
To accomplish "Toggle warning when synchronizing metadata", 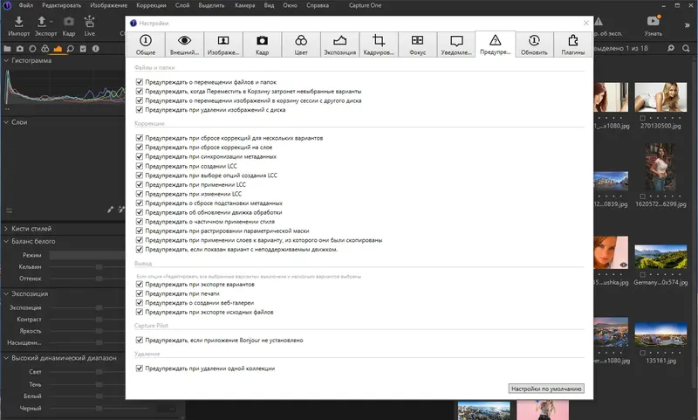I will pyautogui.click(x=140, y=156).
